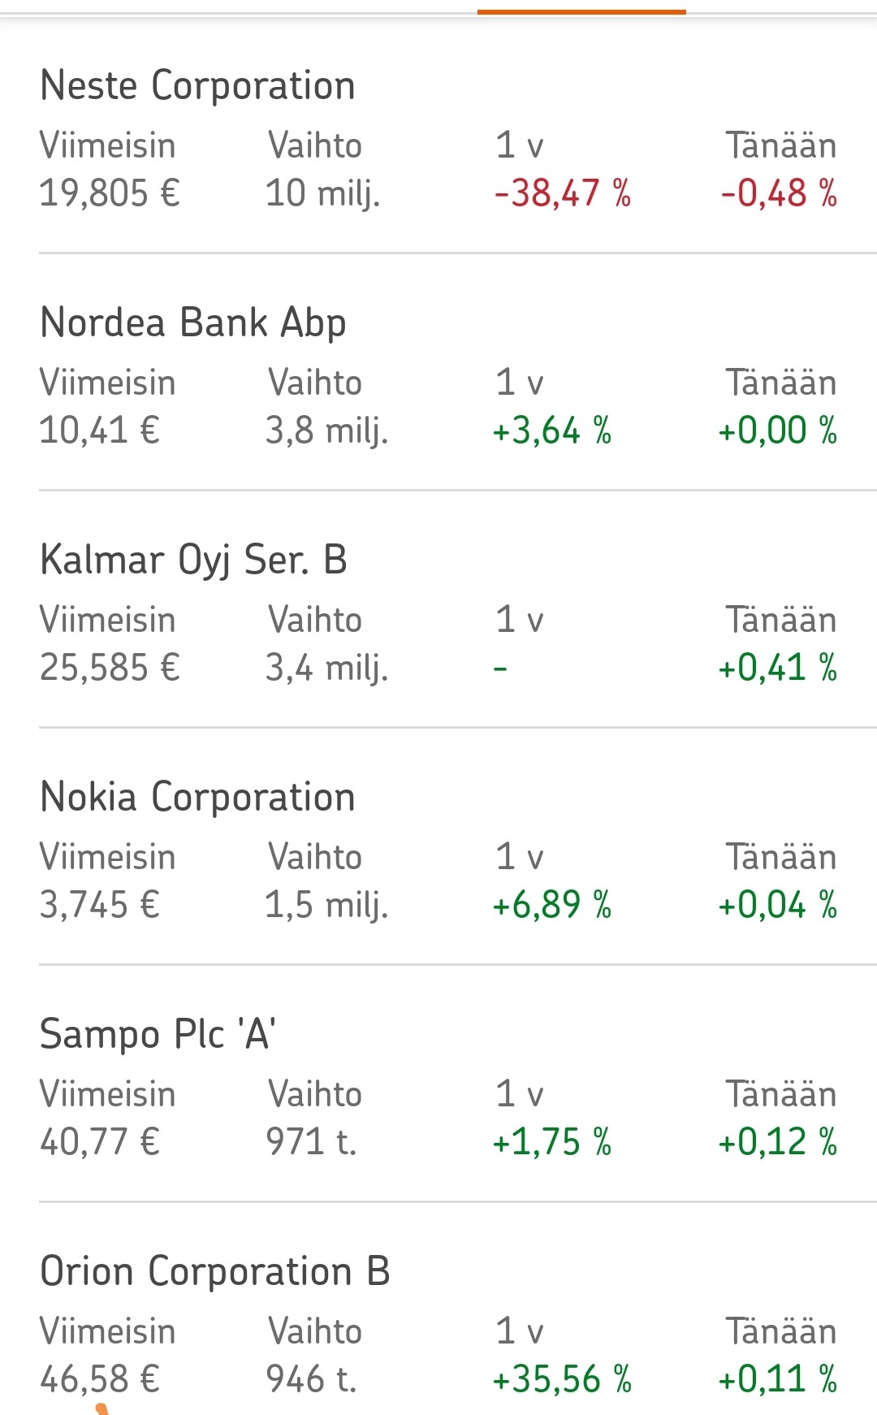The height and width of the screenshot is (1415, 877).
Task: Tap Neste's change today -0,48 %
Action: [x=778, y=193]
